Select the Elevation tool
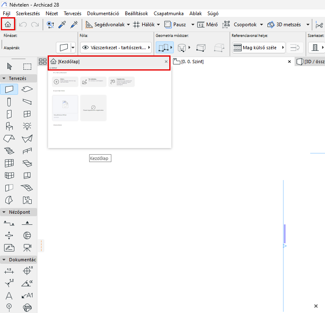Screen dimensions: 325x313 (27, 223)
